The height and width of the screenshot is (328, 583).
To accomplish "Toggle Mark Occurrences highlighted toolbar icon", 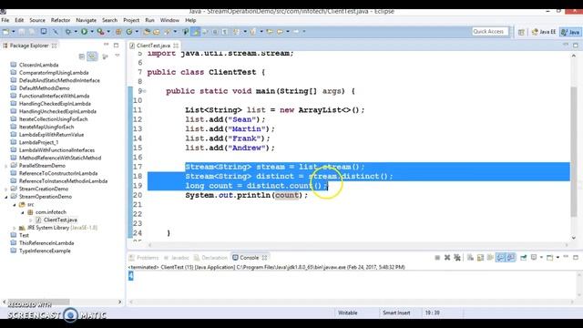I will tap(195, 32).
